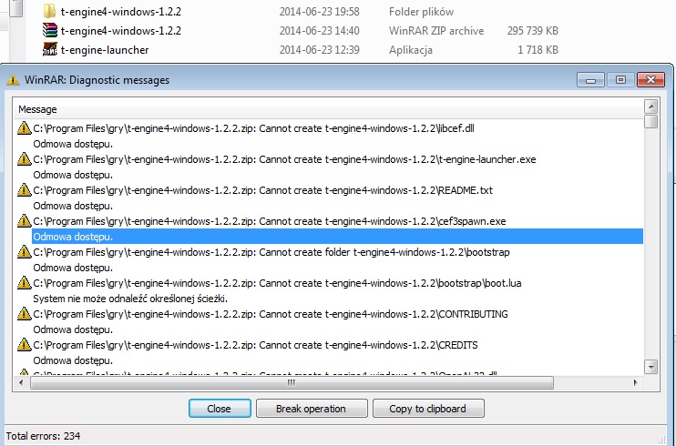The width and height of the screenshot is (676, 446).
Task: Click 'Aplikacja' type cell in Explorer
Action: point(410,50)
